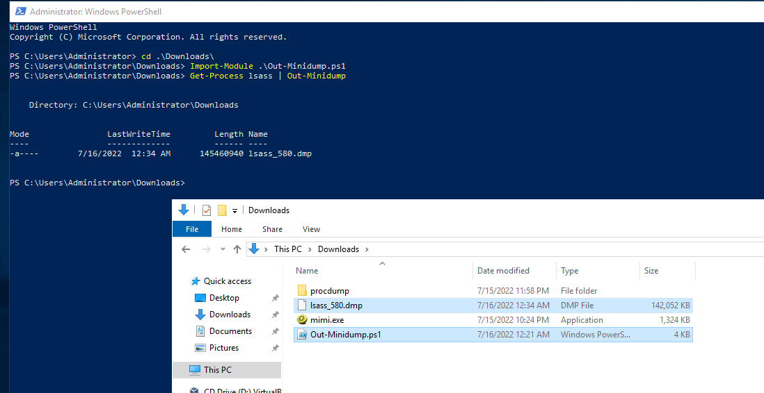764x393 pixels.
Task: Click the Import-Module command text in PowerShell
Action: (x=221, y=66)
